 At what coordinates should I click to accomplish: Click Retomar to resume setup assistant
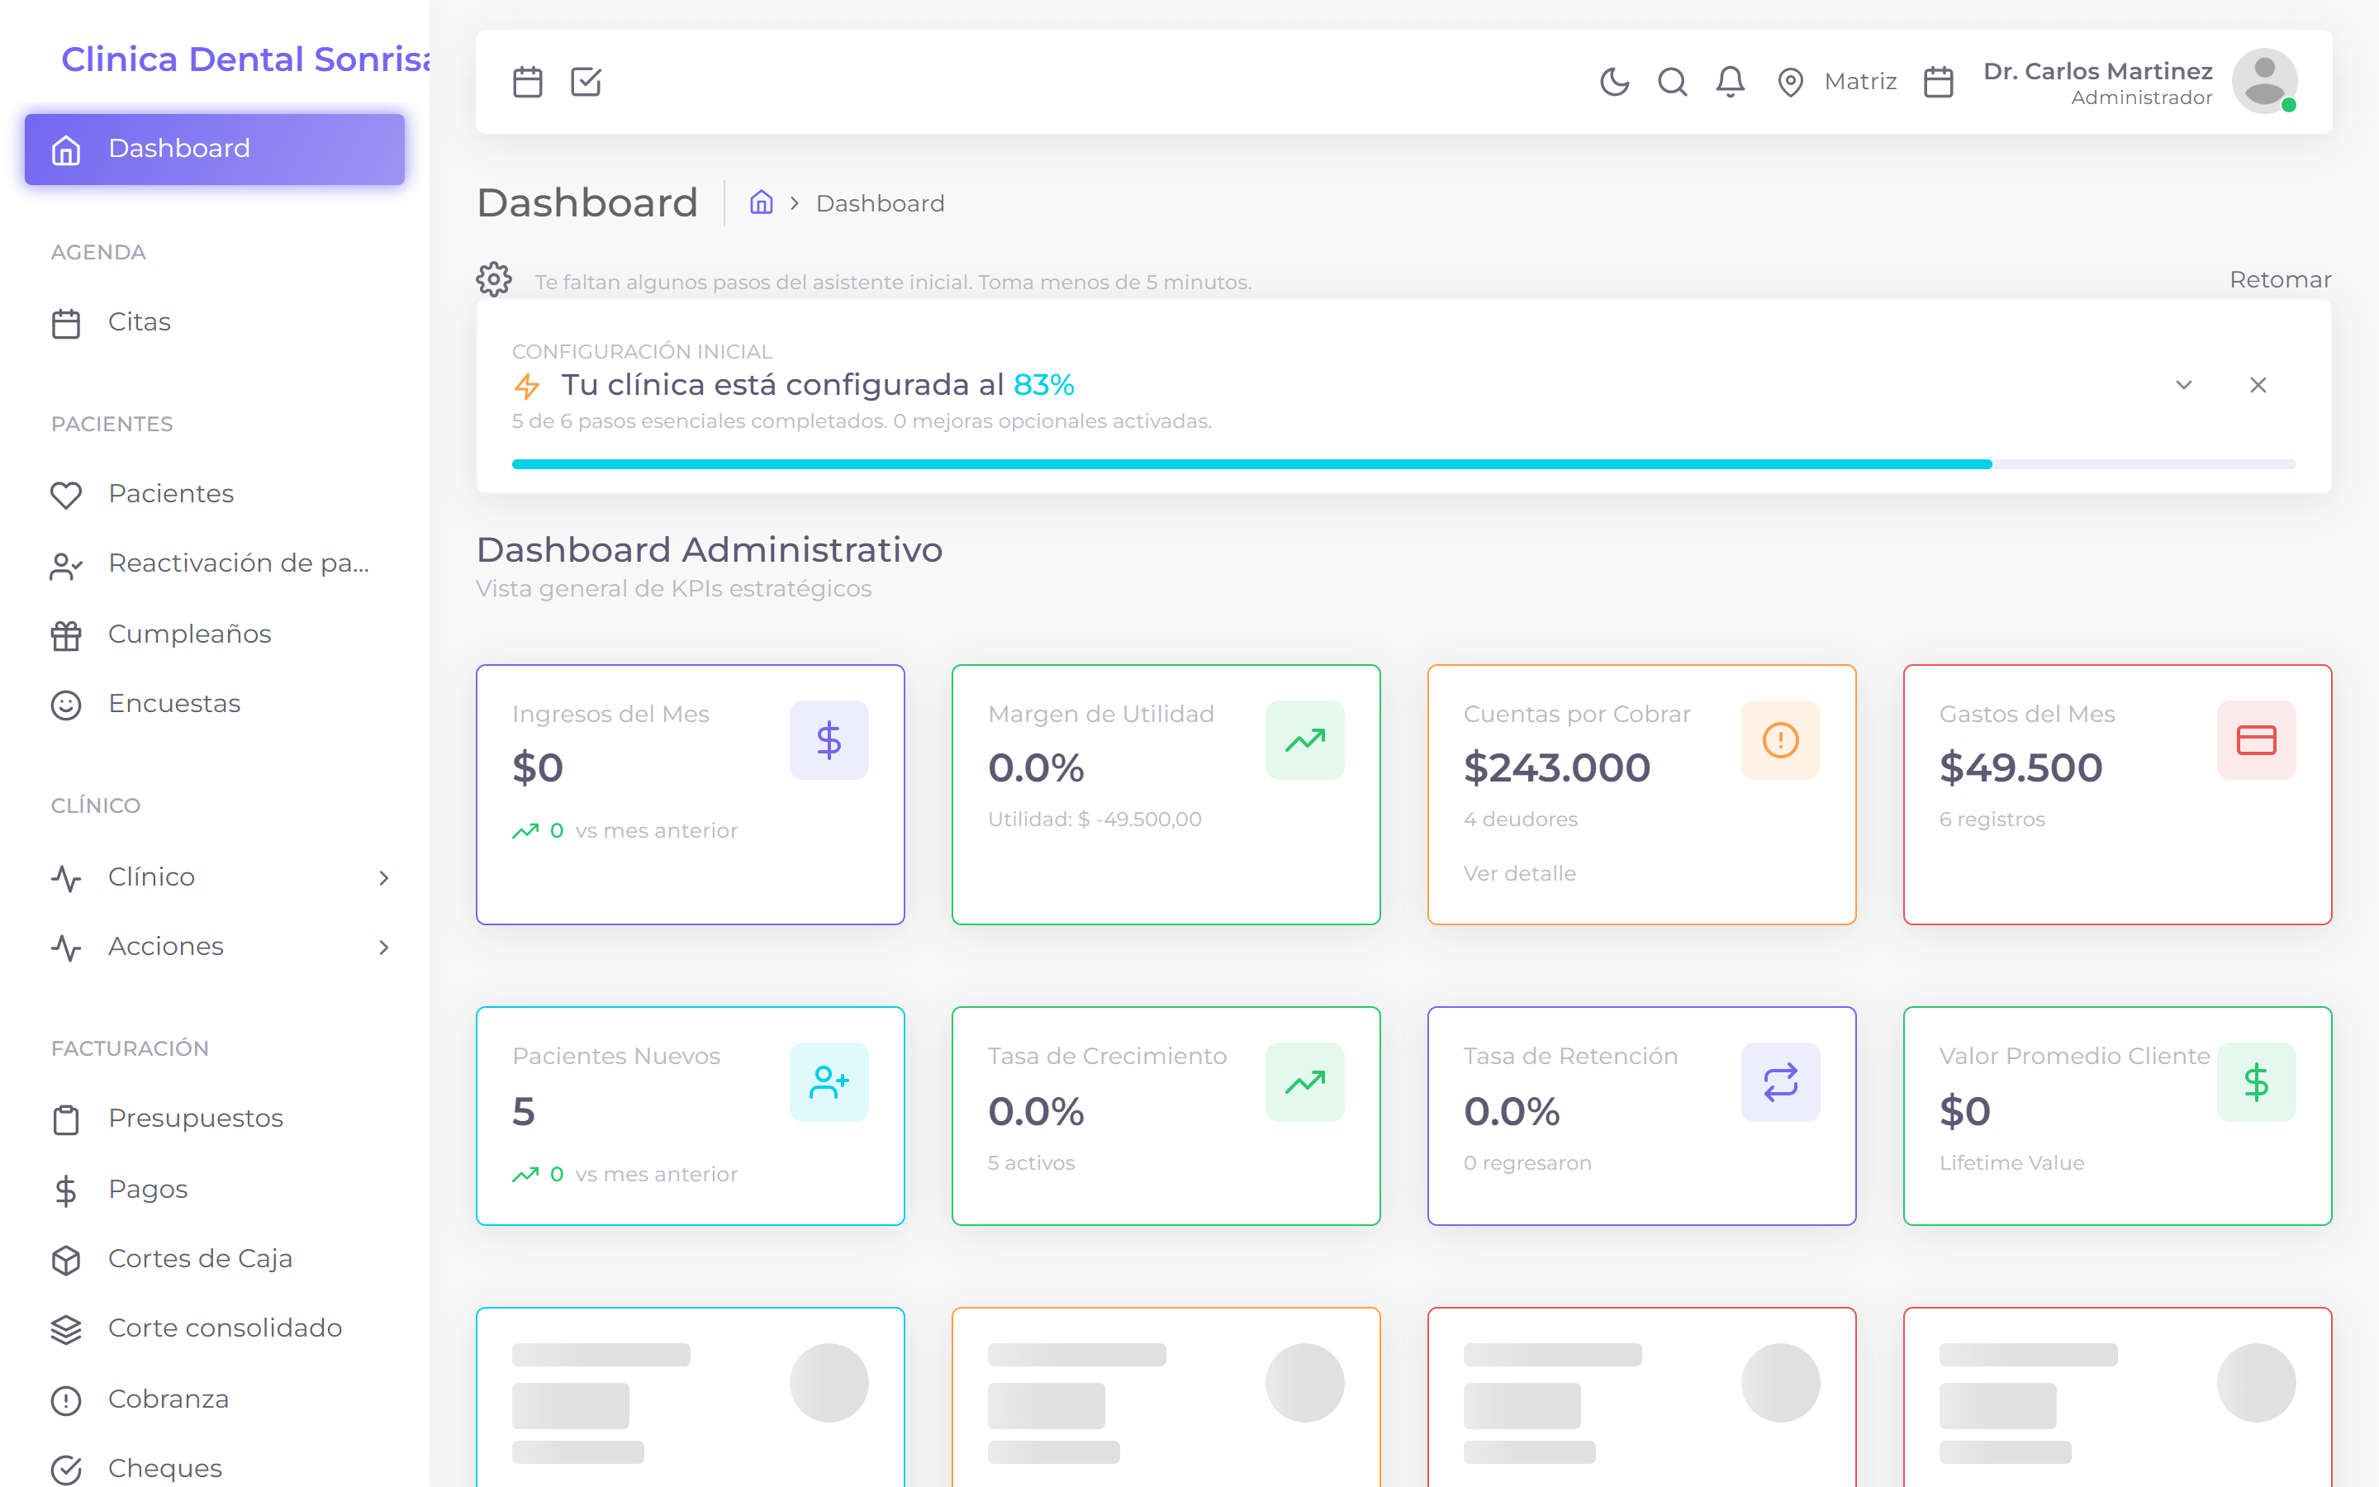point(2280,279)
